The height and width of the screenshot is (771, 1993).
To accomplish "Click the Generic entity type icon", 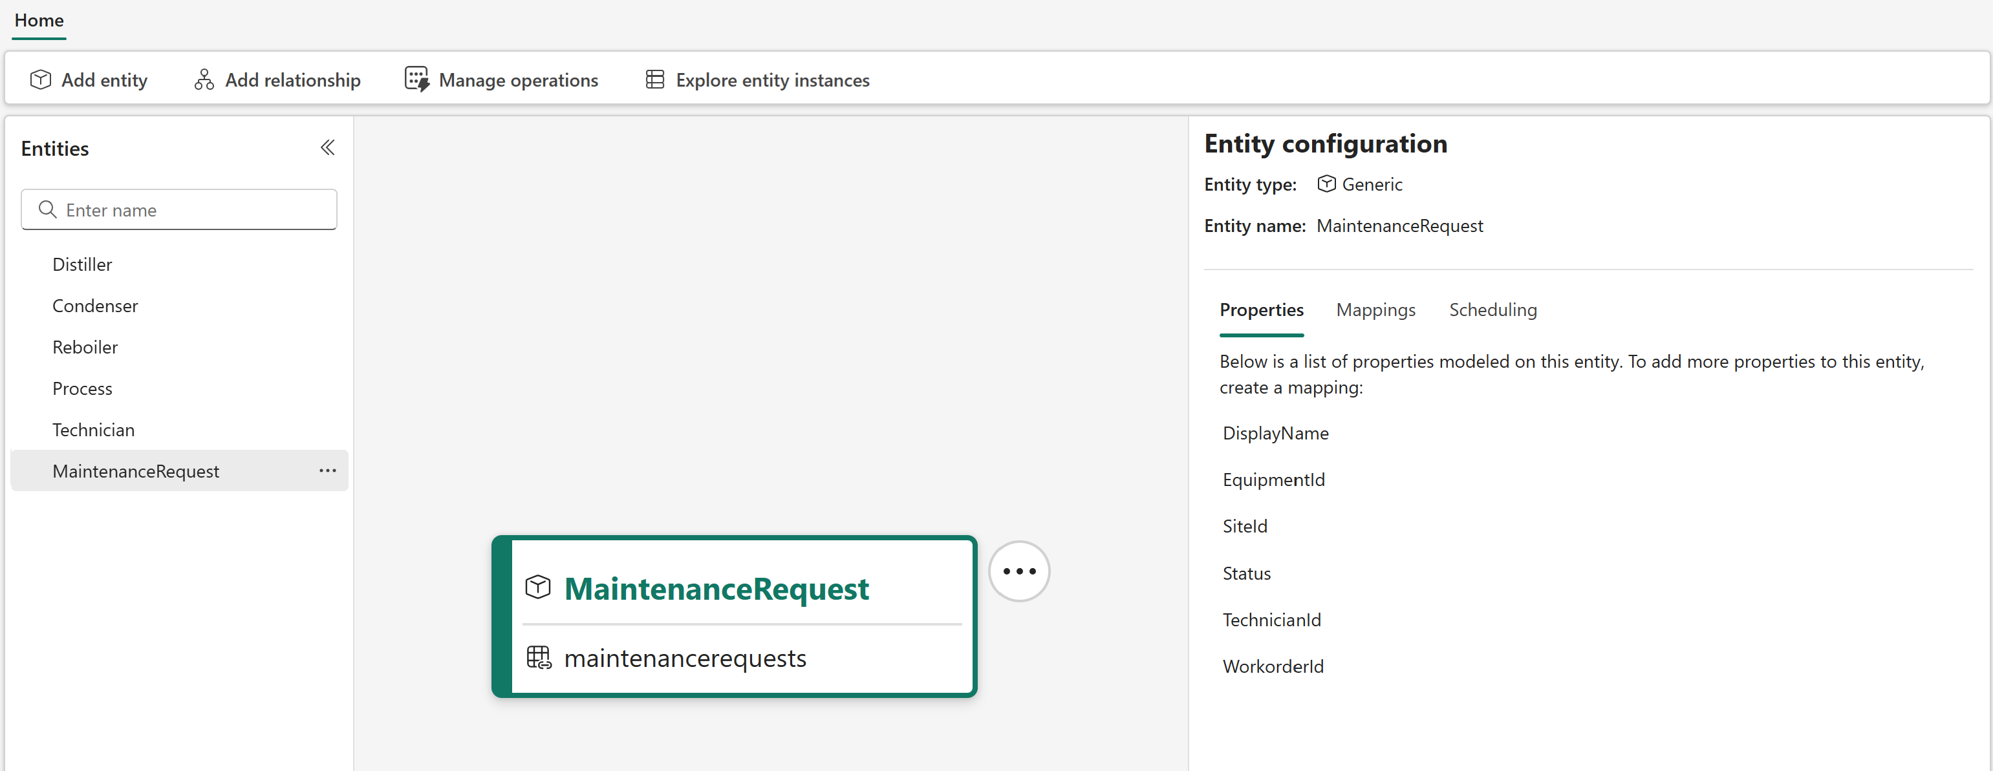I will (x=1326, y=184).
